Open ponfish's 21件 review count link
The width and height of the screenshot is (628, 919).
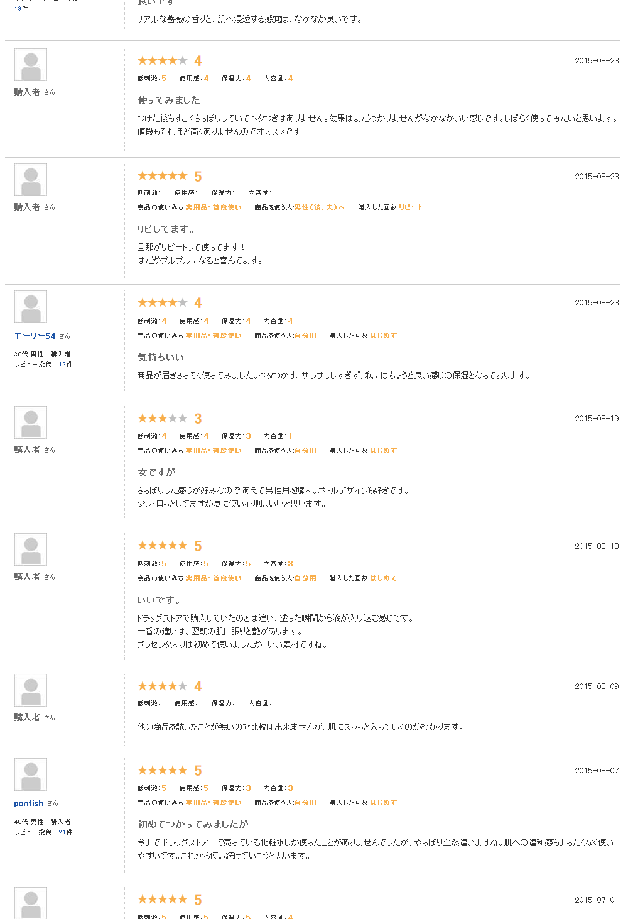point(65,832)
